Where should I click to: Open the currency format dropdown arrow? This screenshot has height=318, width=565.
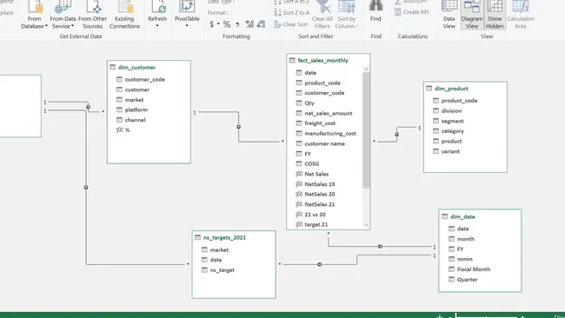tap(218, 24)
